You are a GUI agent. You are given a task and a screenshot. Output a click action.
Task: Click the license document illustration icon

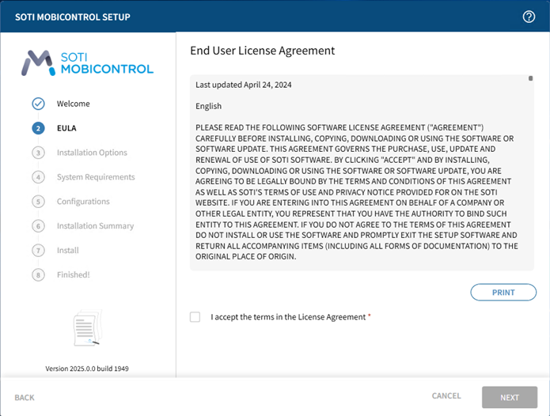pos(87,330)
